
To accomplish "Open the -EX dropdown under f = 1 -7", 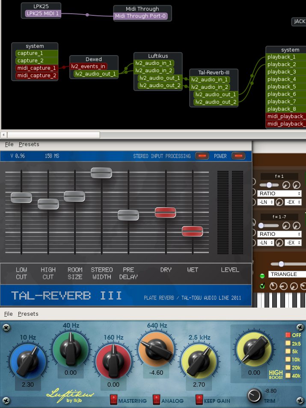I will tap(293, 243).
